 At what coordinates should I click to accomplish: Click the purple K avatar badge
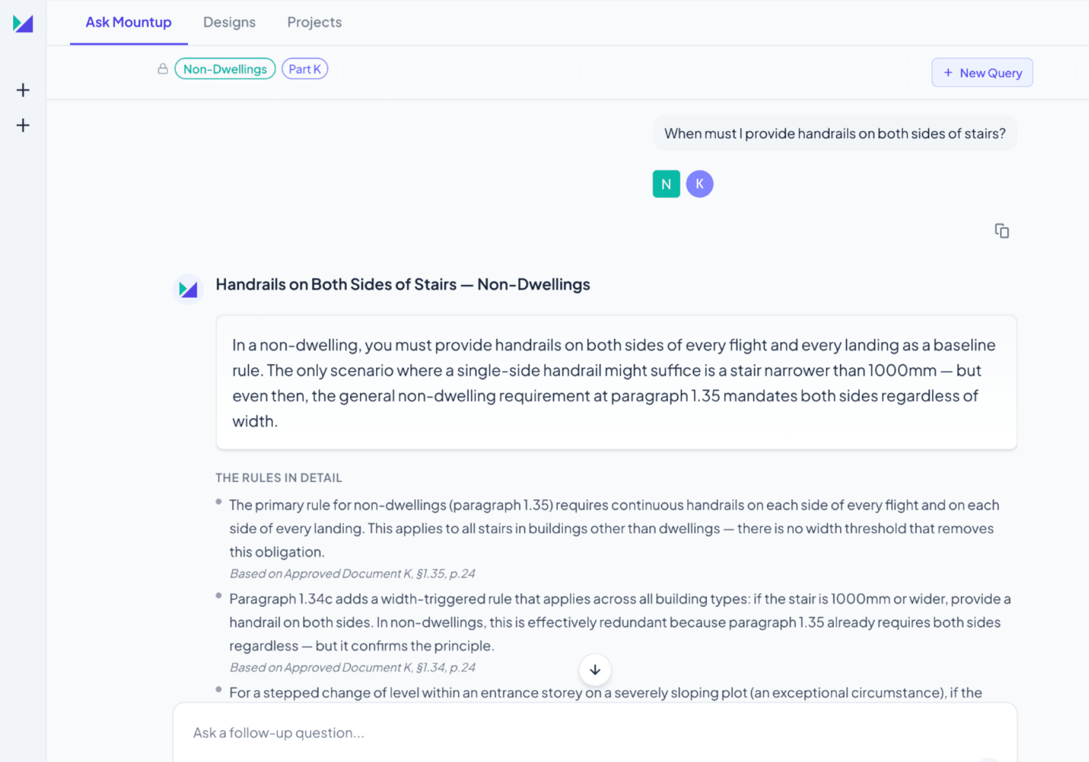(x=700, y=184)
